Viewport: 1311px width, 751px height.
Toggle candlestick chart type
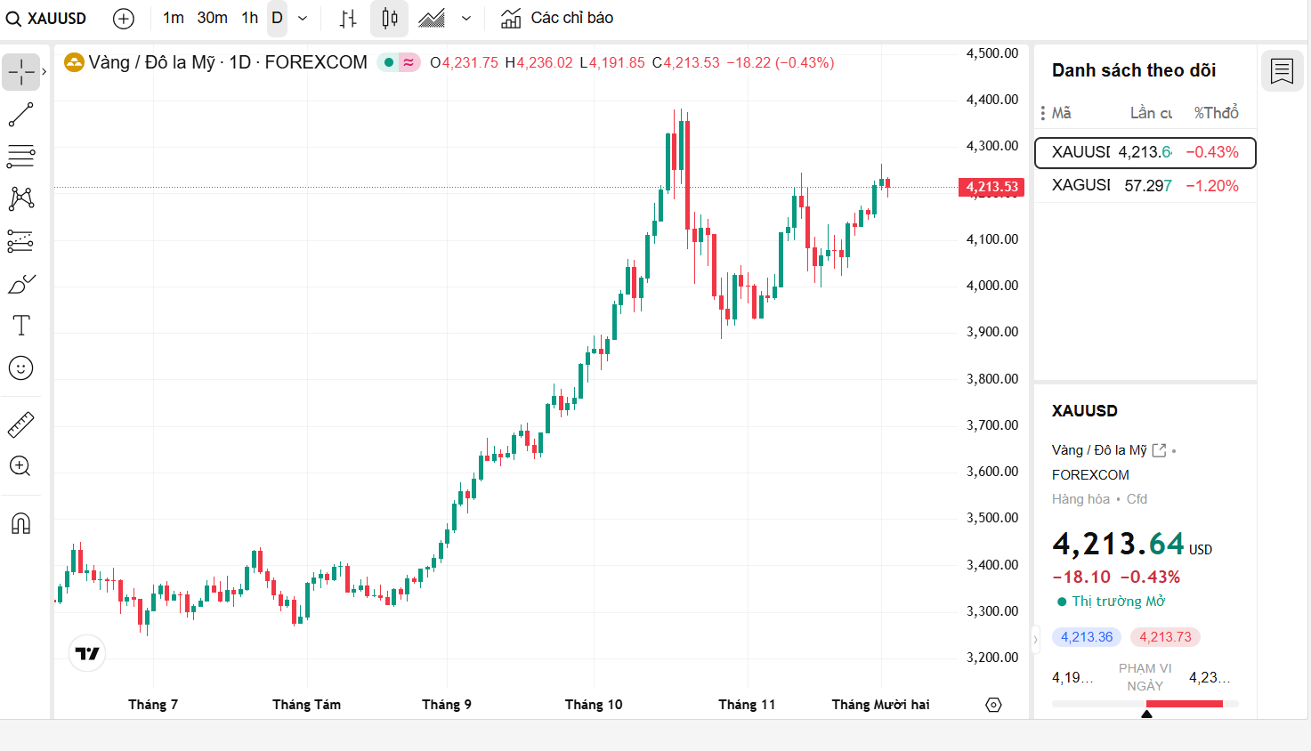pos(389,19)
